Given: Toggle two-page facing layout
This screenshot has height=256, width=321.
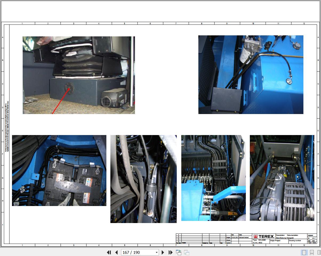Looking at the screenshot, I should click(319, 252).
